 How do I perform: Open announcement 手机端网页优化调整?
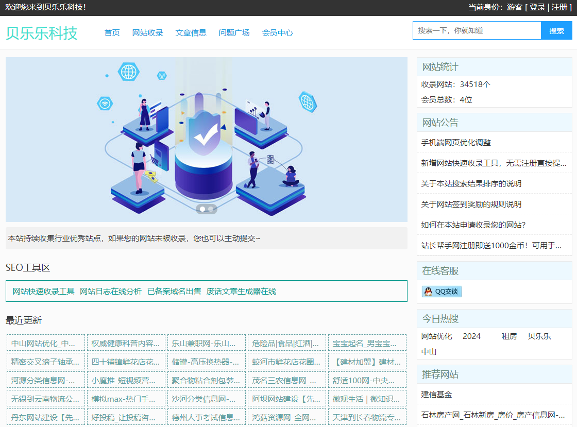[456, 142]
